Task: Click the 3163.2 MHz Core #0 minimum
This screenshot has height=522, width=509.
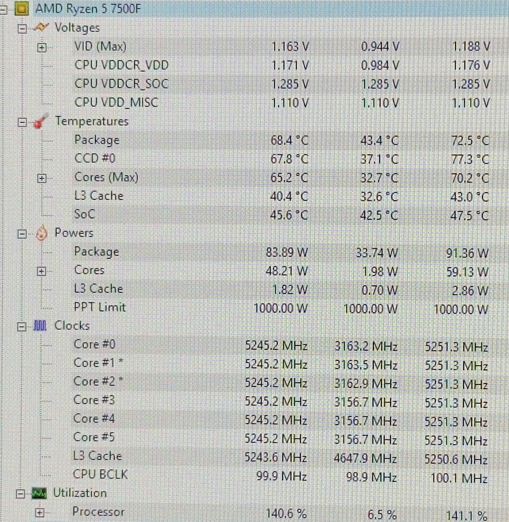Action: tap(366, 346)
